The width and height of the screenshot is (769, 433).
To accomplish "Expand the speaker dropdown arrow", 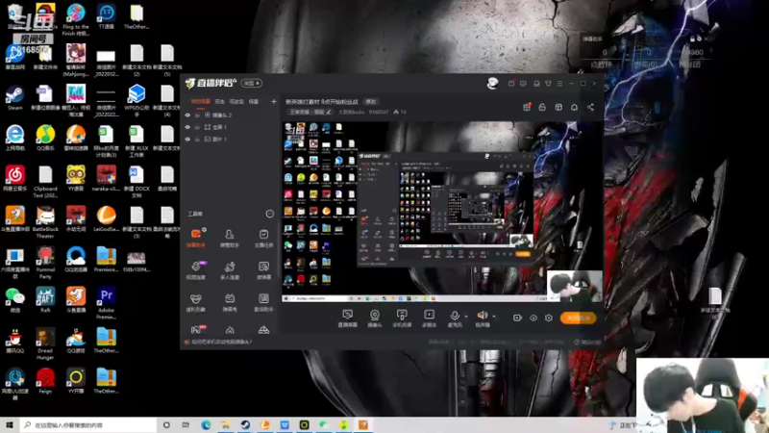I will coord(494,317).
